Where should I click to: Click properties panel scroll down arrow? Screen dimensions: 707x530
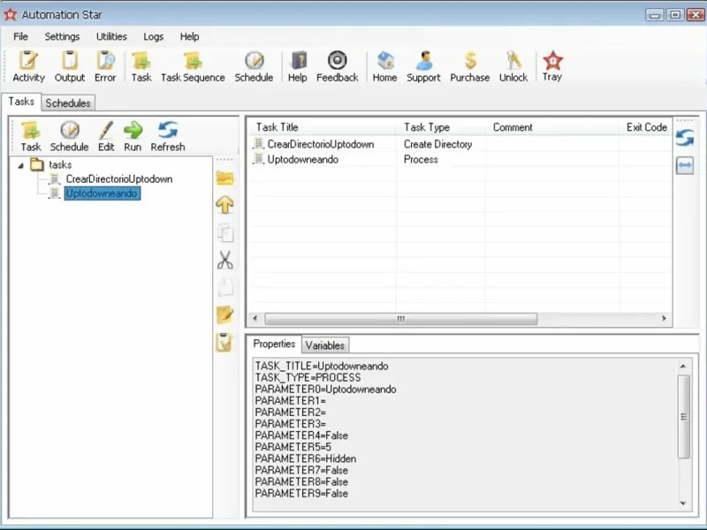coord(683,503)
